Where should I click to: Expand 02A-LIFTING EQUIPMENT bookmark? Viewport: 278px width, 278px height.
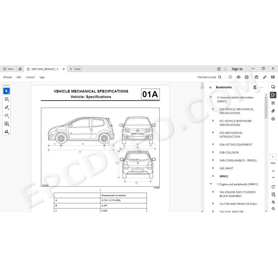pyautogui.click(x=213, y=144)
